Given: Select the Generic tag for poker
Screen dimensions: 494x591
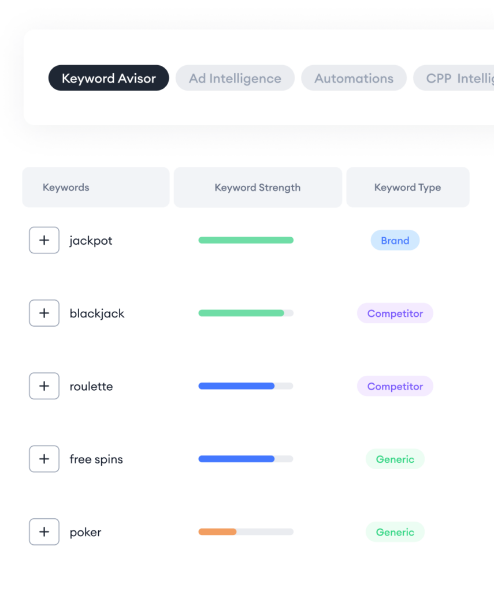Looking at the screenshot, I should 395,532.
